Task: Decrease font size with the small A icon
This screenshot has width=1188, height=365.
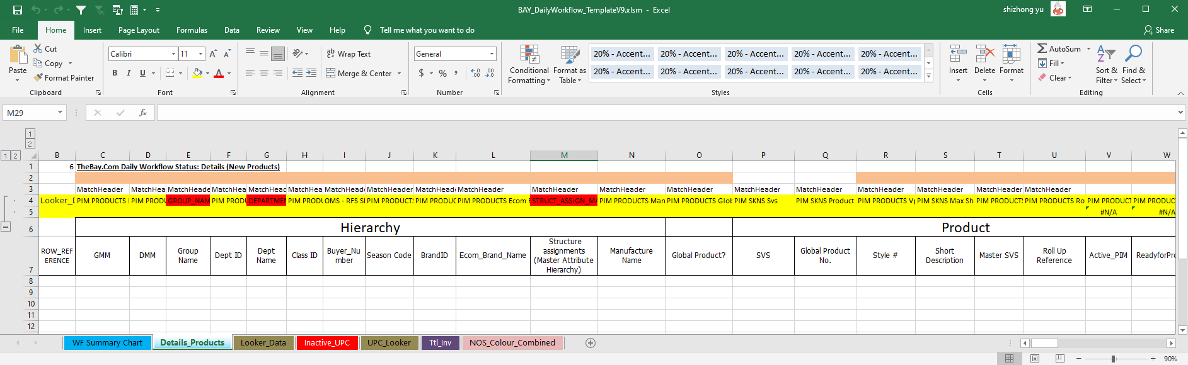Action: coord(227,53)
